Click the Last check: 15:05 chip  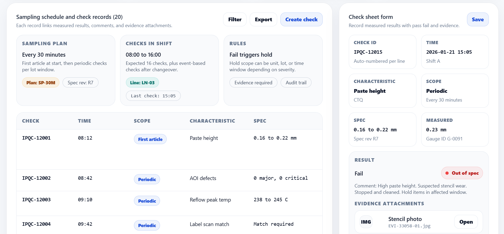(x=153, y=96)
